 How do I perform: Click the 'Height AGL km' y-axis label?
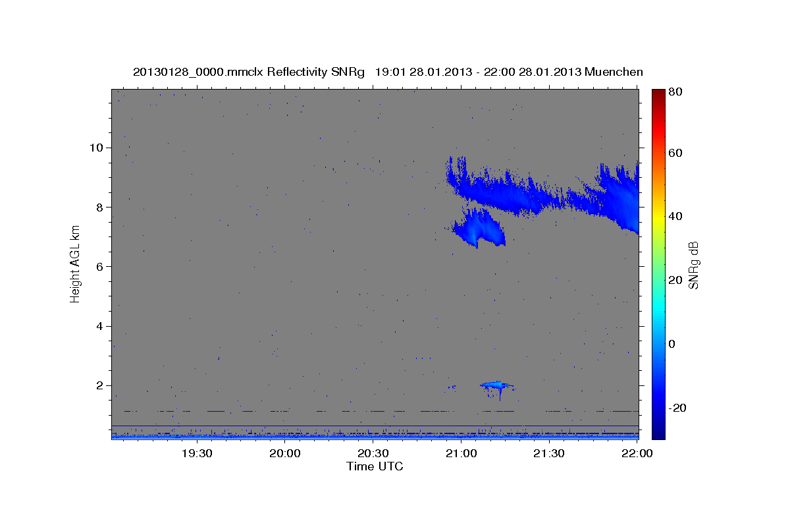pos(75,263)
